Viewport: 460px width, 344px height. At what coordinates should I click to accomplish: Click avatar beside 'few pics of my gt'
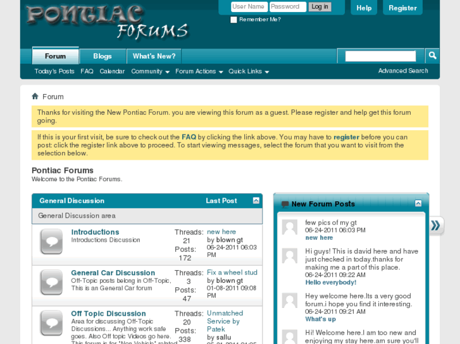(x=290, y=227)
